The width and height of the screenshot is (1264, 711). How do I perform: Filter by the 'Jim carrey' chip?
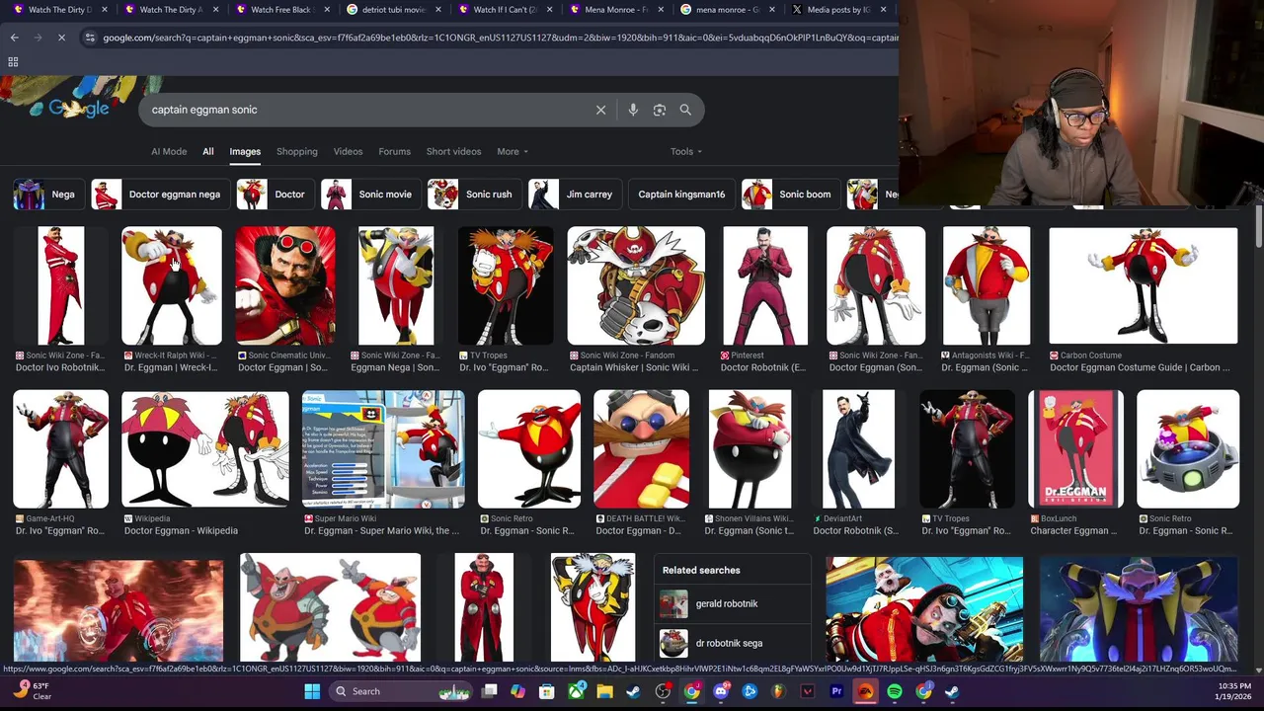(574, 195)
